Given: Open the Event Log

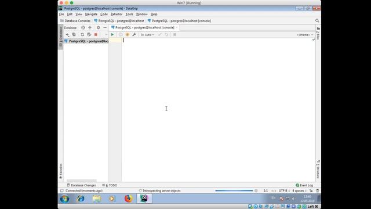Looking at the screenshot, I should pos(304,185).
